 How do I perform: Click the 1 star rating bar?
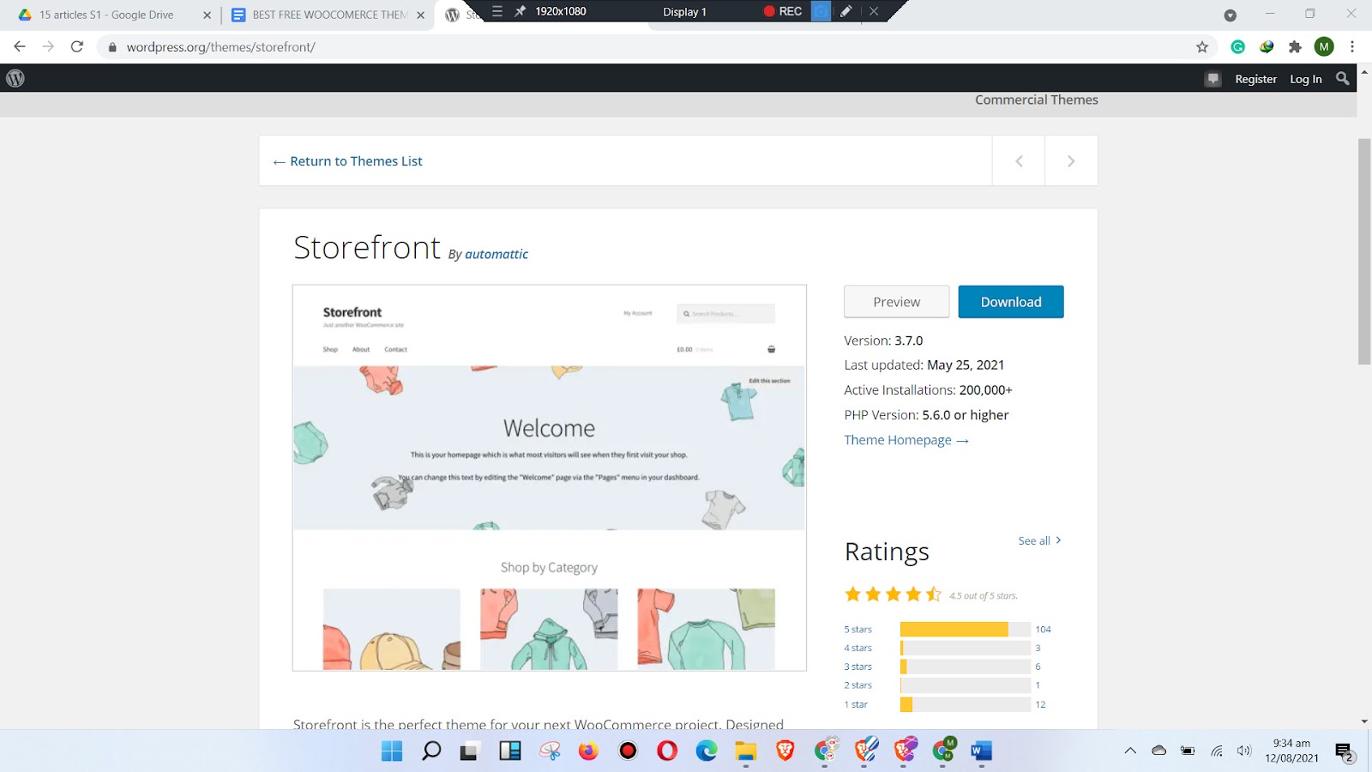coord(966,704)
